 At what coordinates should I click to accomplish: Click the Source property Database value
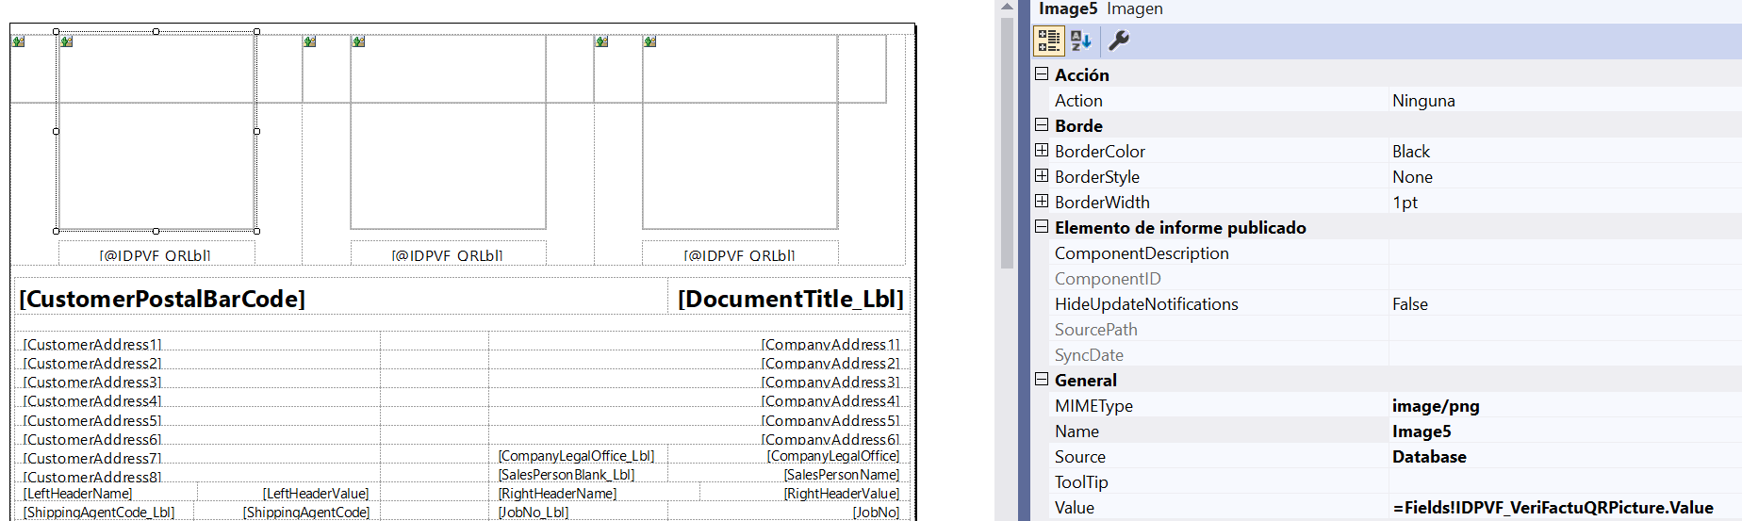pyautogui.click(x=1429, y=457)
